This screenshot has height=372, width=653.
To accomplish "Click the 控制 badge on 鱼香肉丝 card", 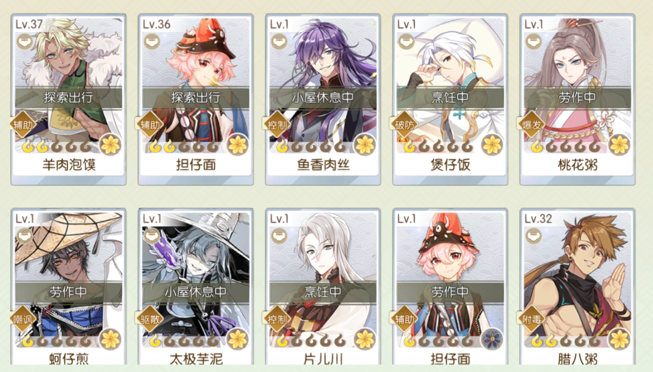I will click(x=276, y=125).
